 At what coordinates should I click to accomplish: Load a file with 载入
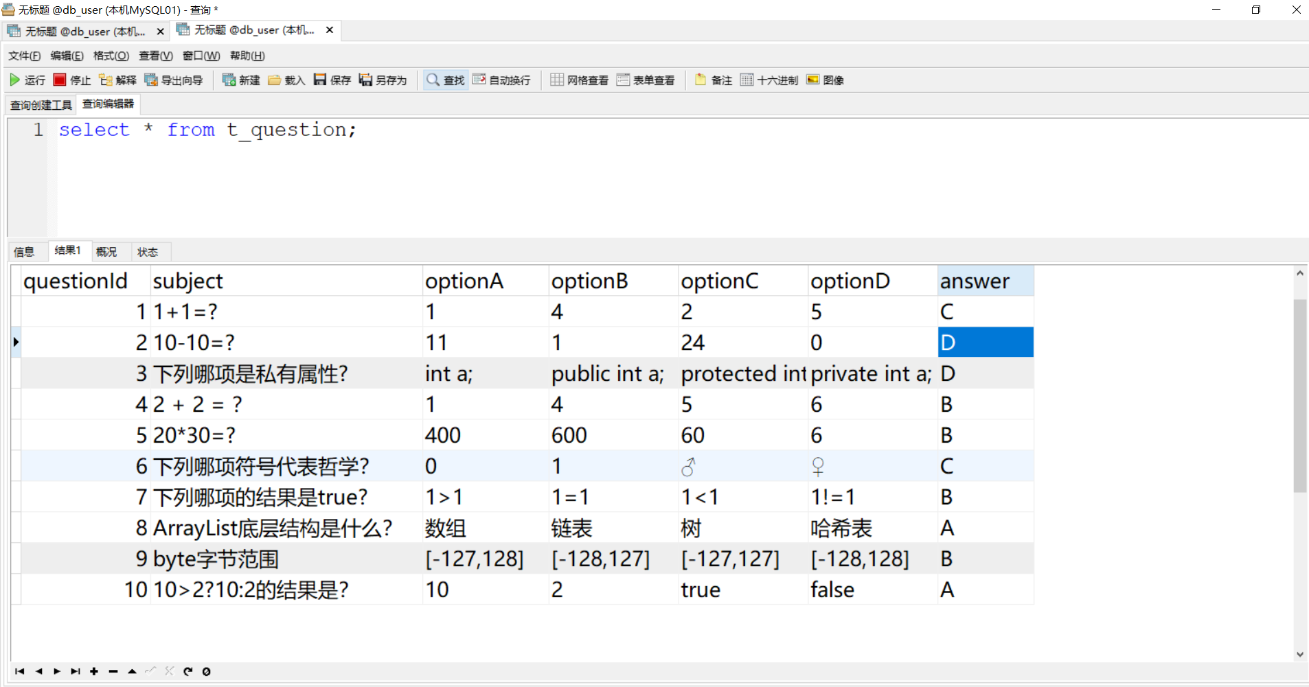coord(286,80)
